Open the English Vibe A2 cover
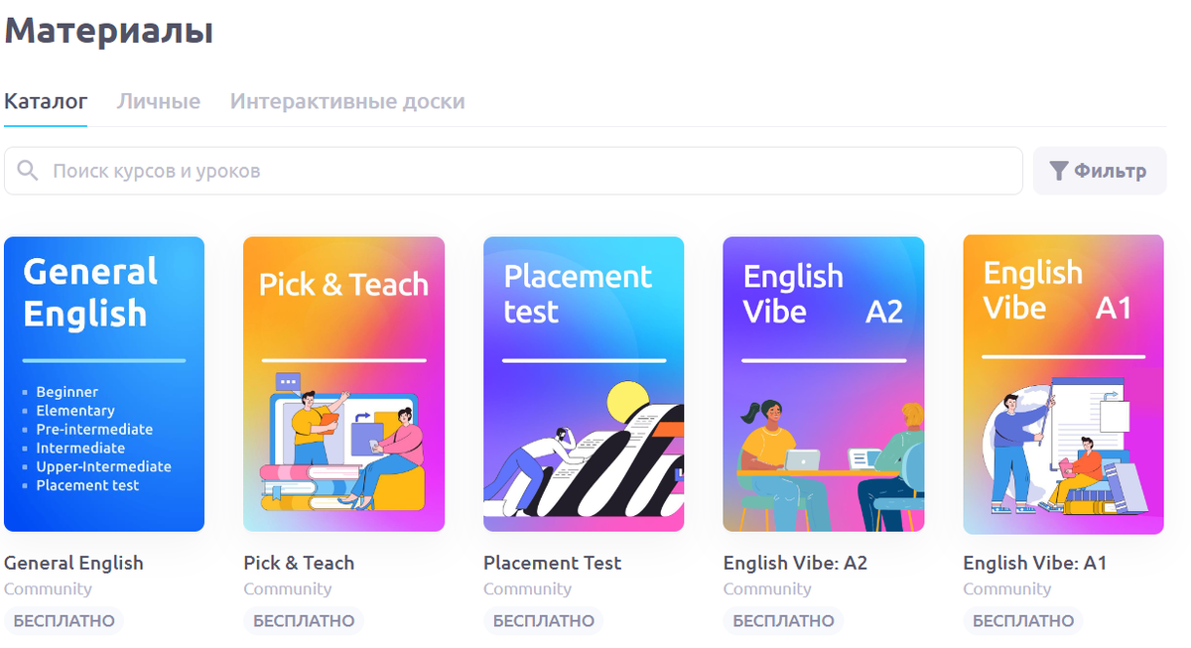This screenshot has width=1191, height=648. [x=824, y=384]
